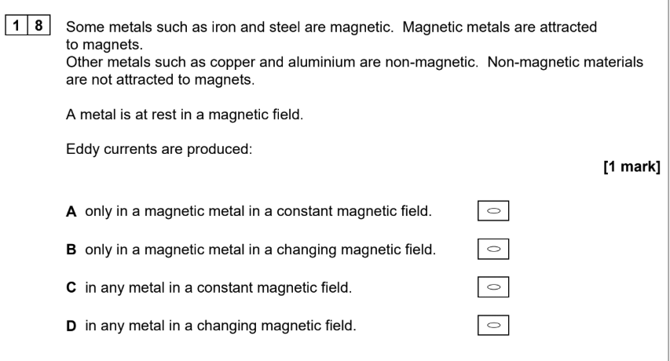
Task: Click the bold letter A option label
Action: 71,212
